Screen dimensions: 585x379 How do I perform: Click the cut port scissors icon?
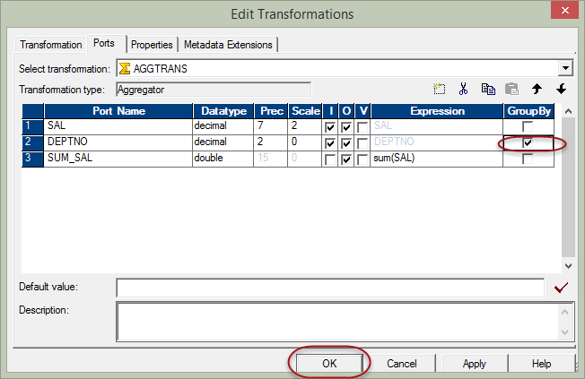[x=464, y=89]
